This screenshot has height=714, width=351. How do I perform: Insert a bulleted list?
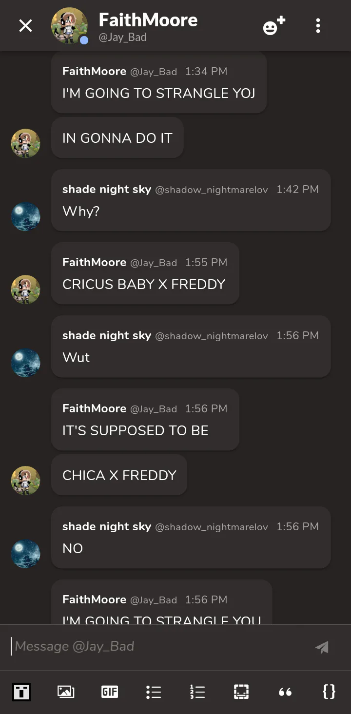pos(154,692)
